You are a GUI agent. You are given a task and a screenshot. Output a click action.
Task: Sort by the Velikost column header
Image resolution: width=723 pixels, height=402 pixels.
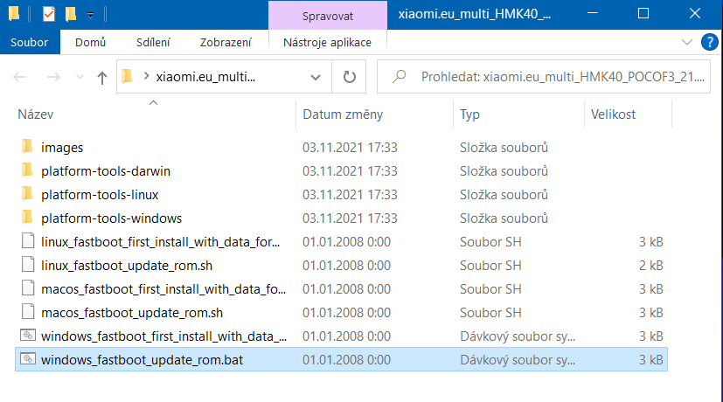point(613,114)
